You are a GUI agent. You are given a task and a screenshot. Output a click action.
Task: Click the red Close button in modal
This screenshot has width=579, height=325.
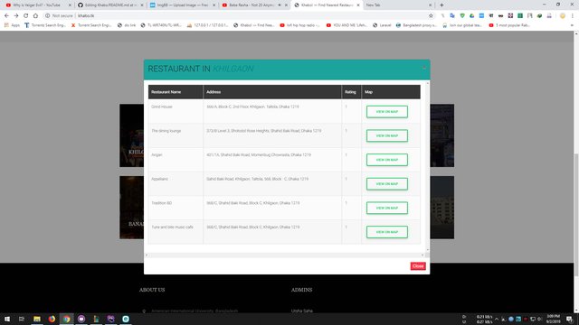[418, 266]
